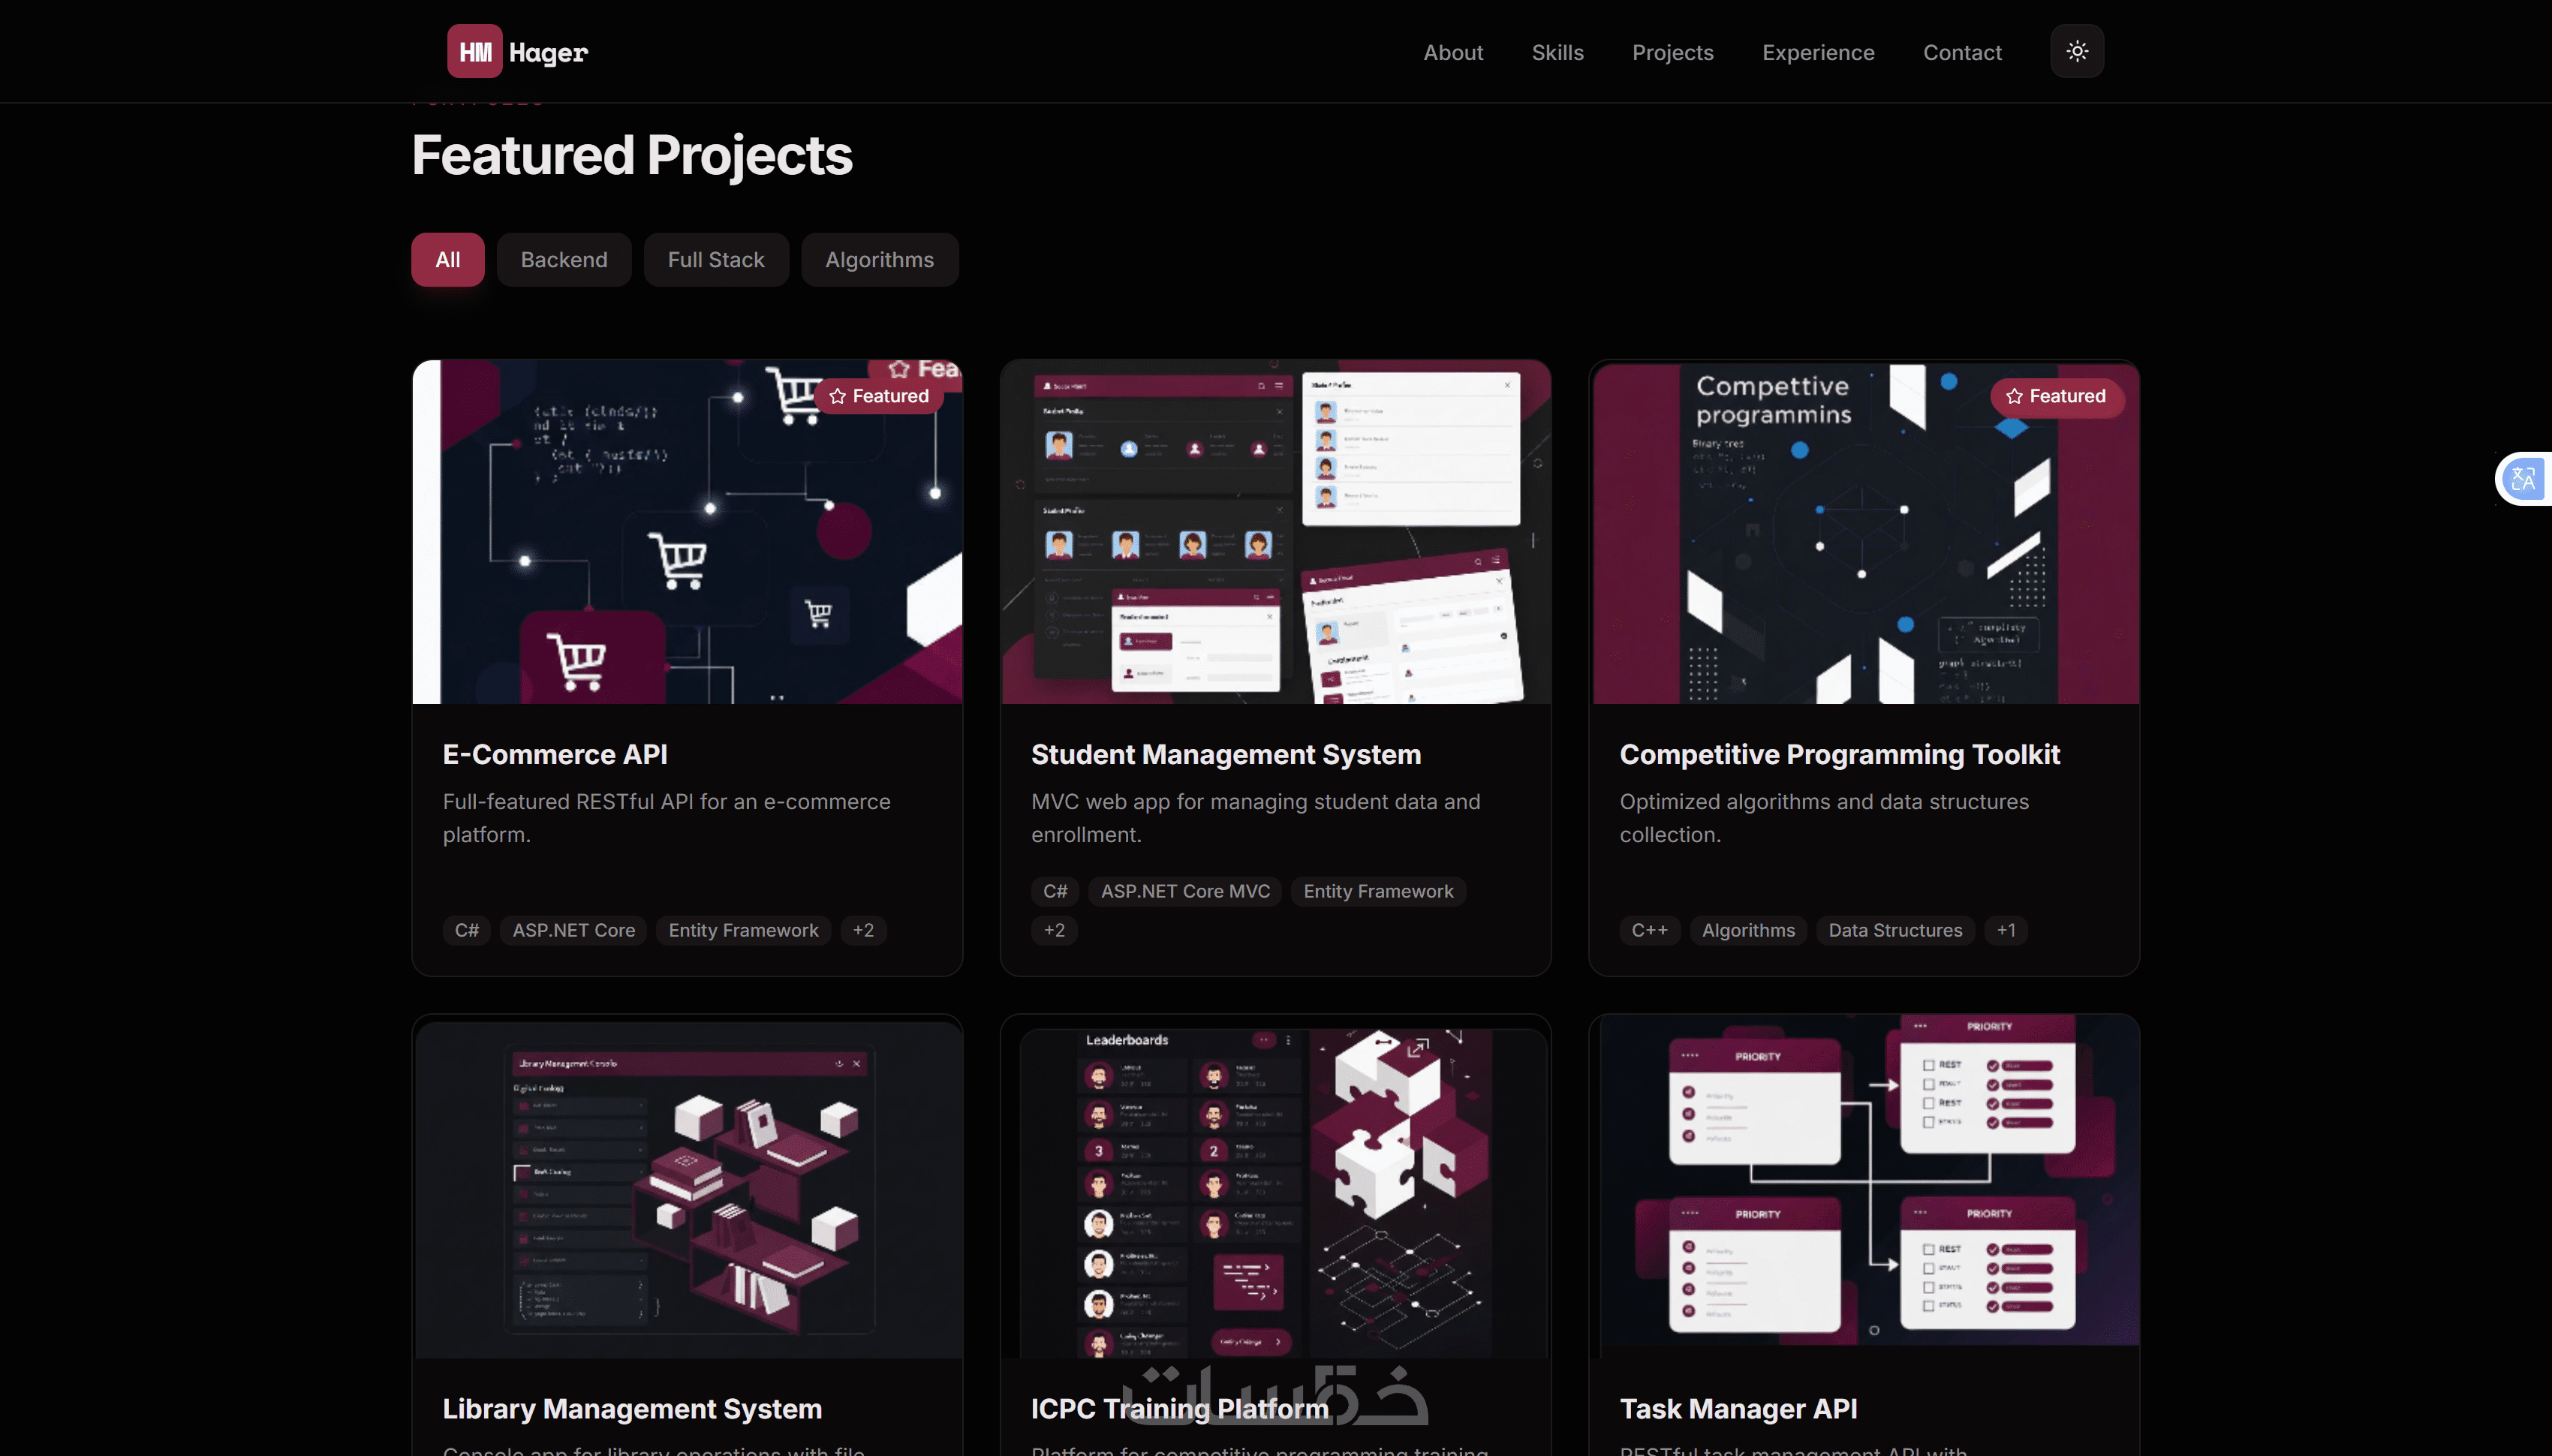The image size is (2552, 1456).
Task: Open the Student Management System preview image
Action: (1275, 532)
